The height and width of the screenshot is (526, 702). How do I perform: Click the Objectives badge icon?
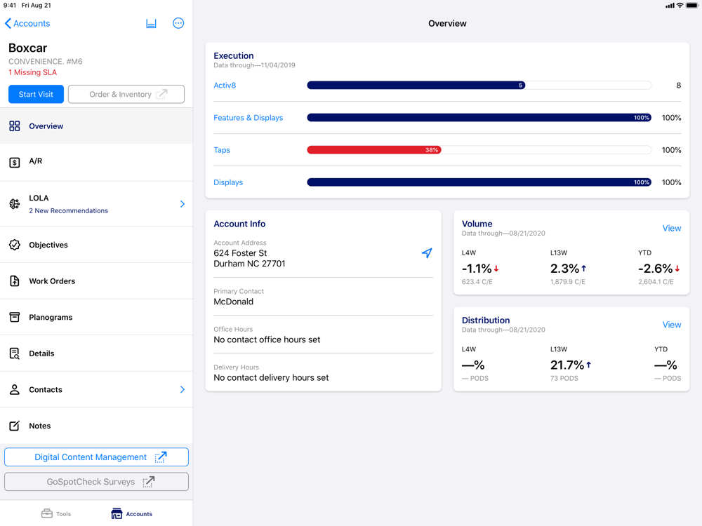click(15, 245)
